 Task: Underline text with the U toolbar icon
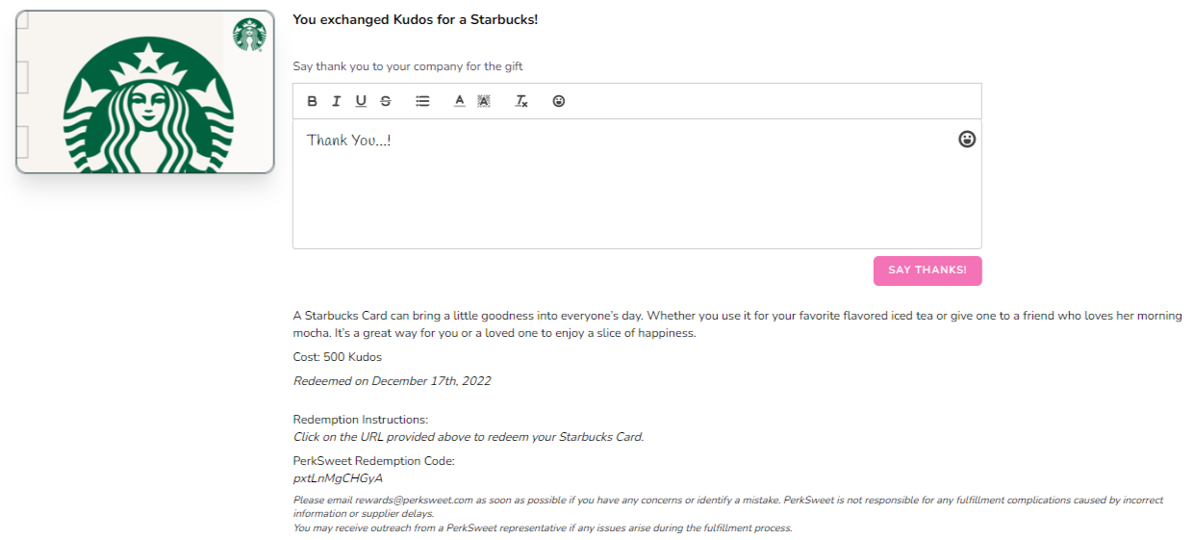click(361, 101)
